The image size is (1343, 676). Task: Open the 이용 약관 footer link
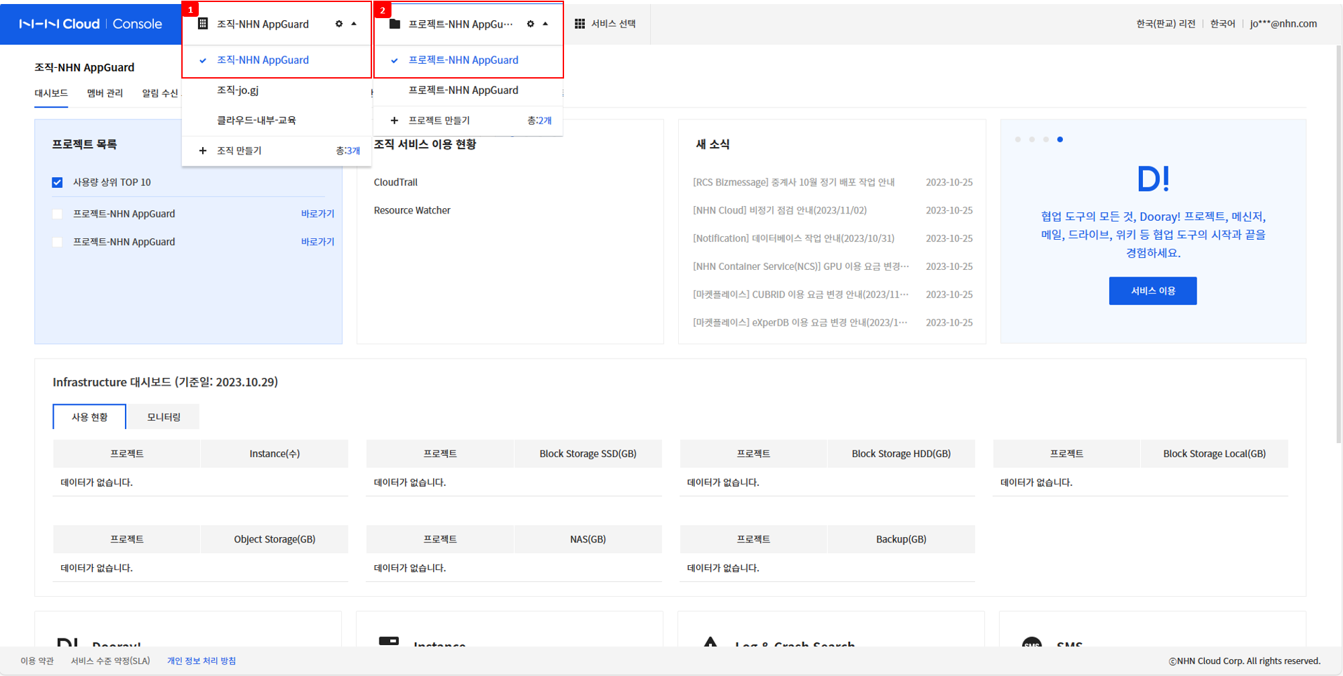coord(37,661)
